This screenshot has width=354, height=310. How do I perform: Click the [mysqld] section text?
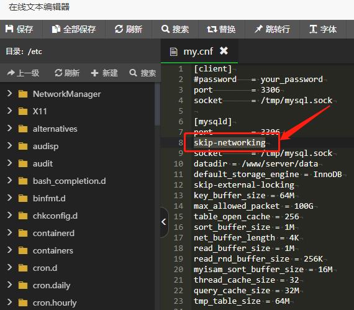[x=212, y=122]
